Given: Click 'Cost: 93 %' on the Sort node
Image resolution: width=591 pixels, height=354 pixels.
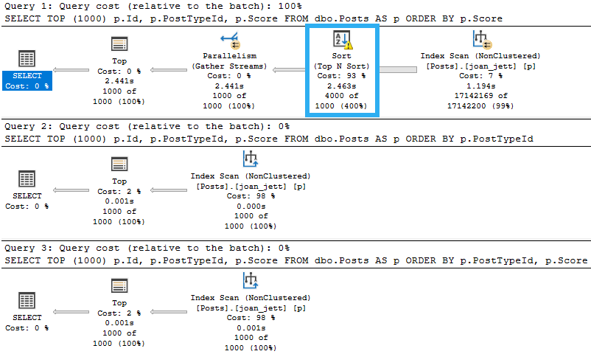Looking at the screenshot, I should pos(341,76).
